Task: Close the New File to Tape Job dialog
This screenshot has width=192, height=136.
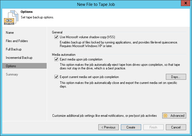Action: tap(185, 4)
